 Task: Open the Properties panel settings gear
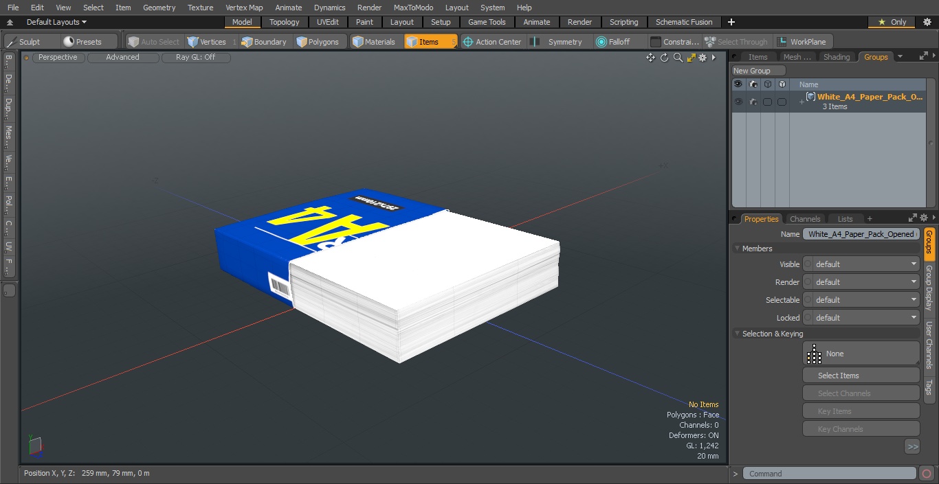[x=923, y=218]
